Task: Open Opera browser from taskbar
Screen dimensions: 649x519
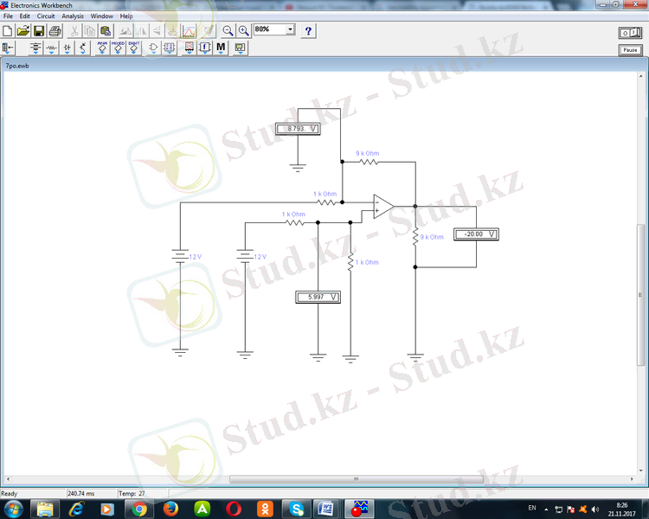Action: coord(234,509)
